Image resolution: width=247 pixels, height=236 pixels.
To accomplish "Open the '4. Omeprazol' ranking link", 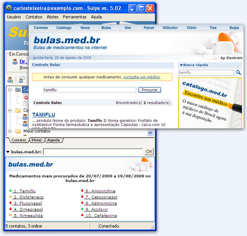I will pyautogui.click(x=28, y=209).
